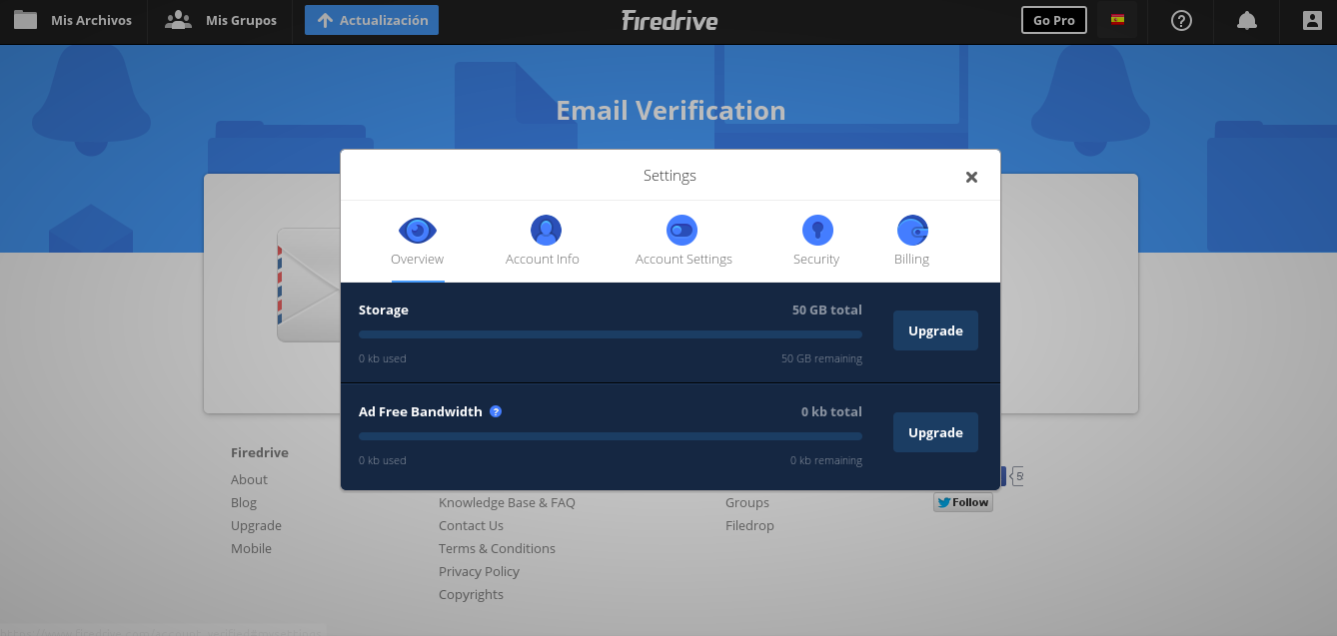Open the help question mark icon

[1181, 20]
